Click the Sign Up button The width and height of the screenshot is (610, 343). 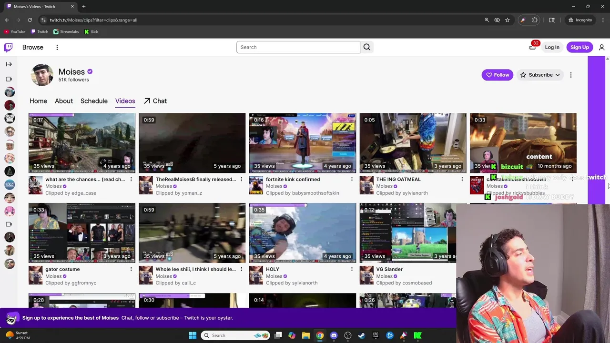(579, 47)
